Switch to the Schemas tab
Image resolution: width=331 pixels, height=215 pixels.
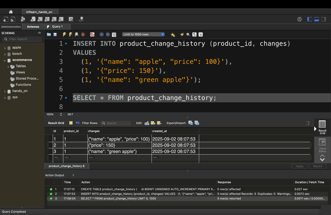pos(33,27)
